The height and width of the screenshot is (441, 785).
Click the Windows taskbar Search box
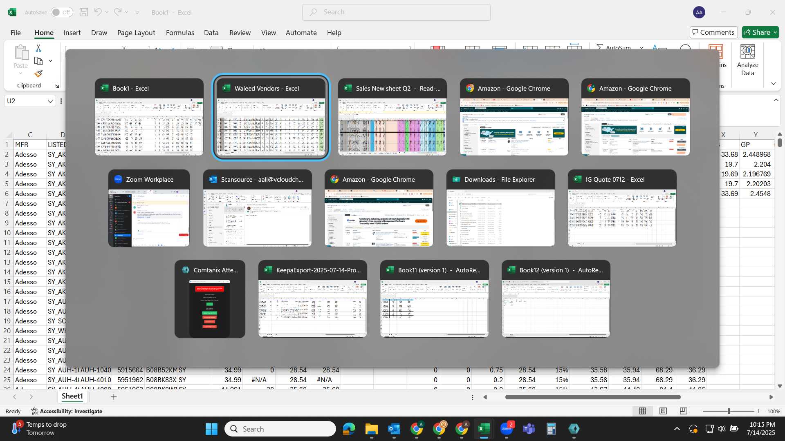pos(280,429)
